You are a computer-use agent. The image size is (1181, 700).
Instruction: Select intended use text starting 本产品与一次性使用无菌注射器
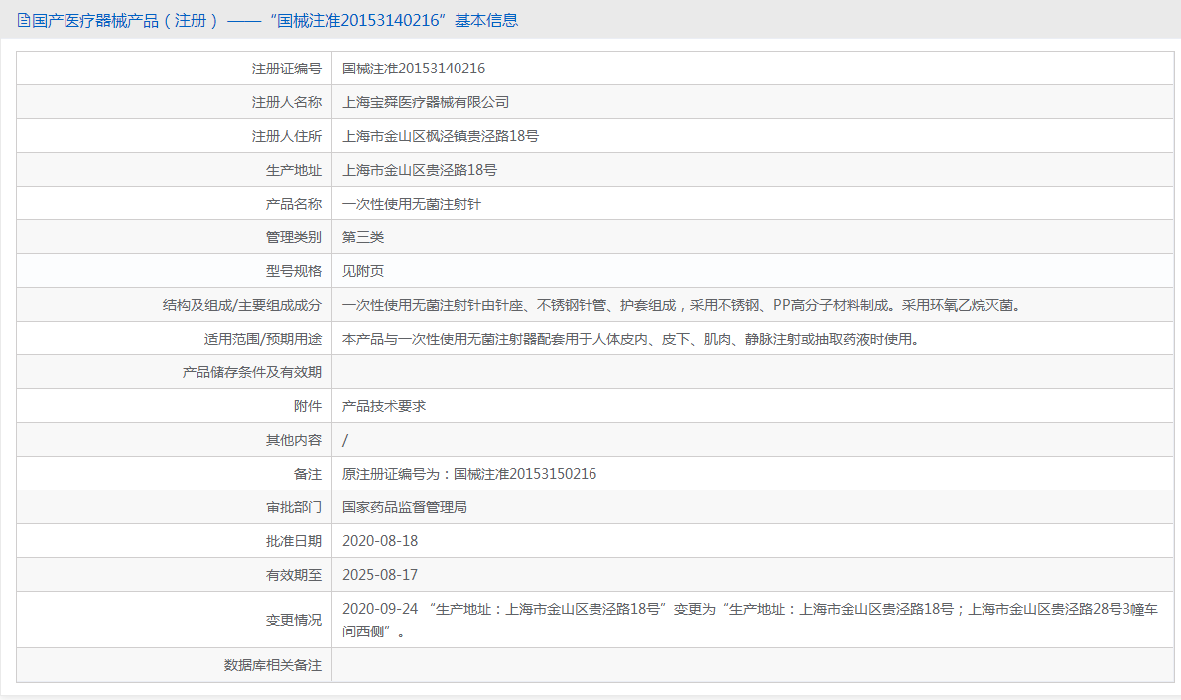[x=631, y=339]
